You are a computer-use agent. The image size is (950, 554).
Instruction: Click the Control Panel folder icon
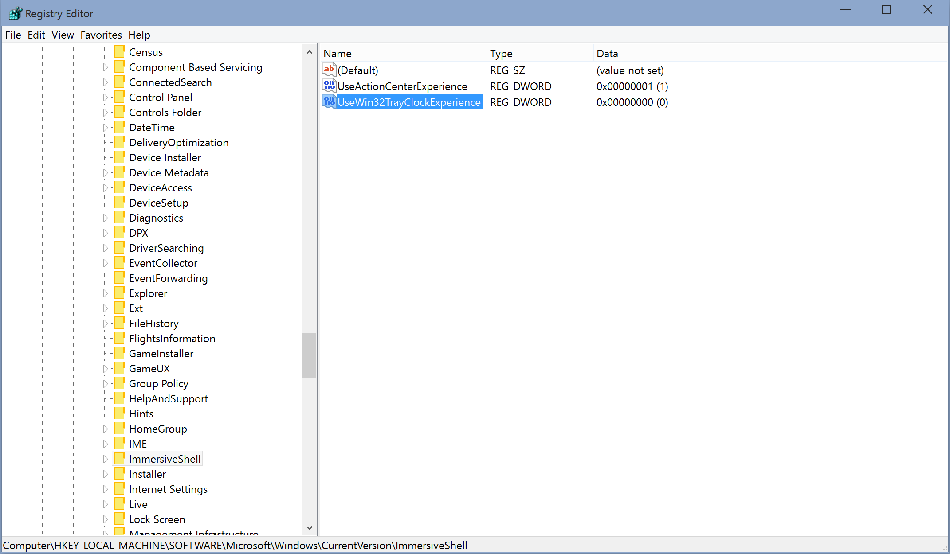[119, 97]
